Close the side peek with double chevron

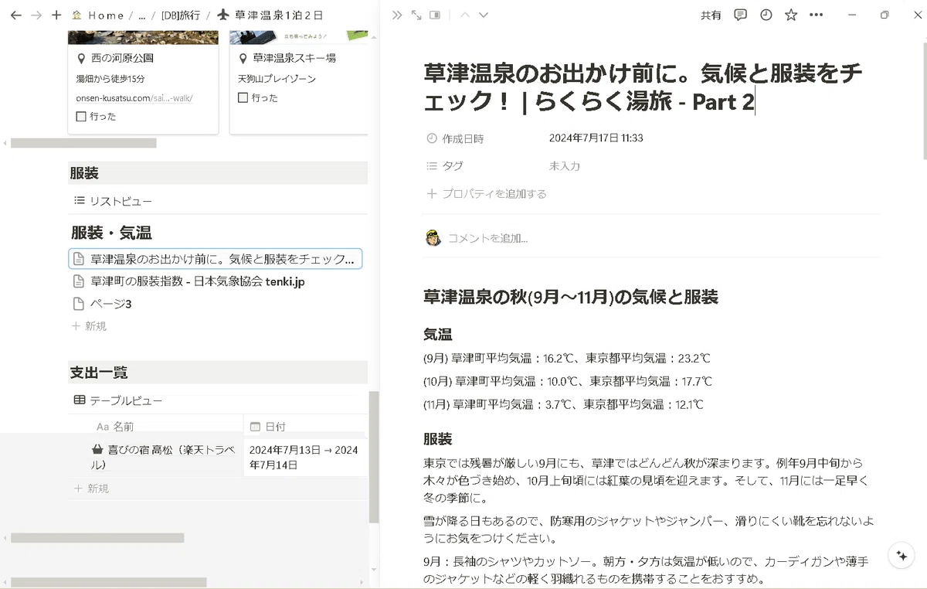click(397, 15)
